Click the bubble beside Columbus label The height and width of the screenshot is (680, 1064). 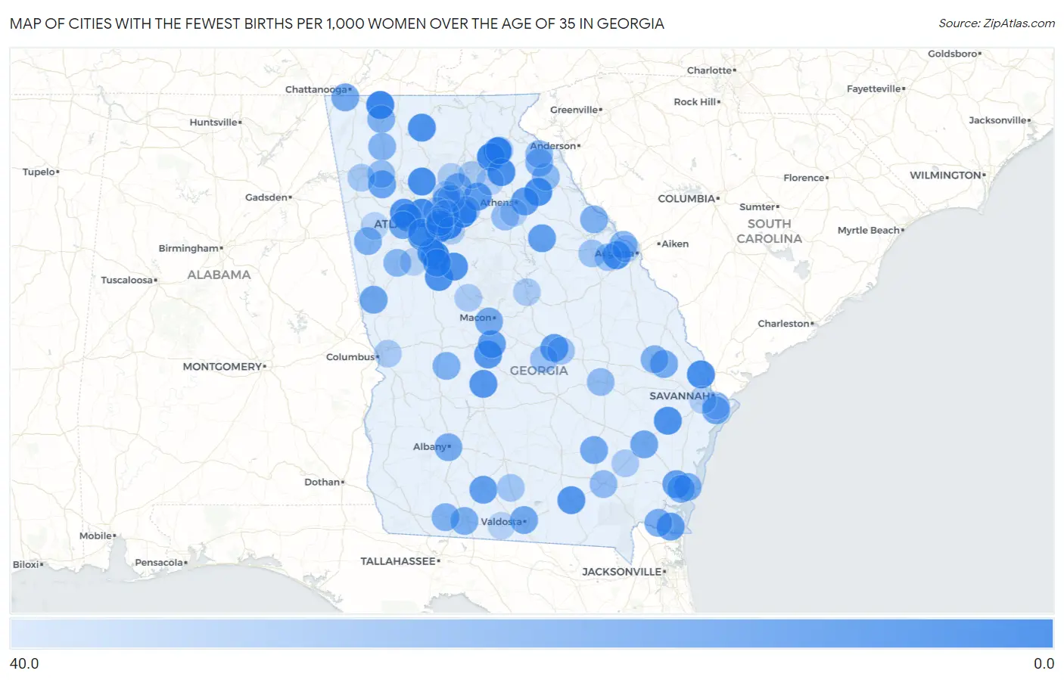tap(388, 353)
